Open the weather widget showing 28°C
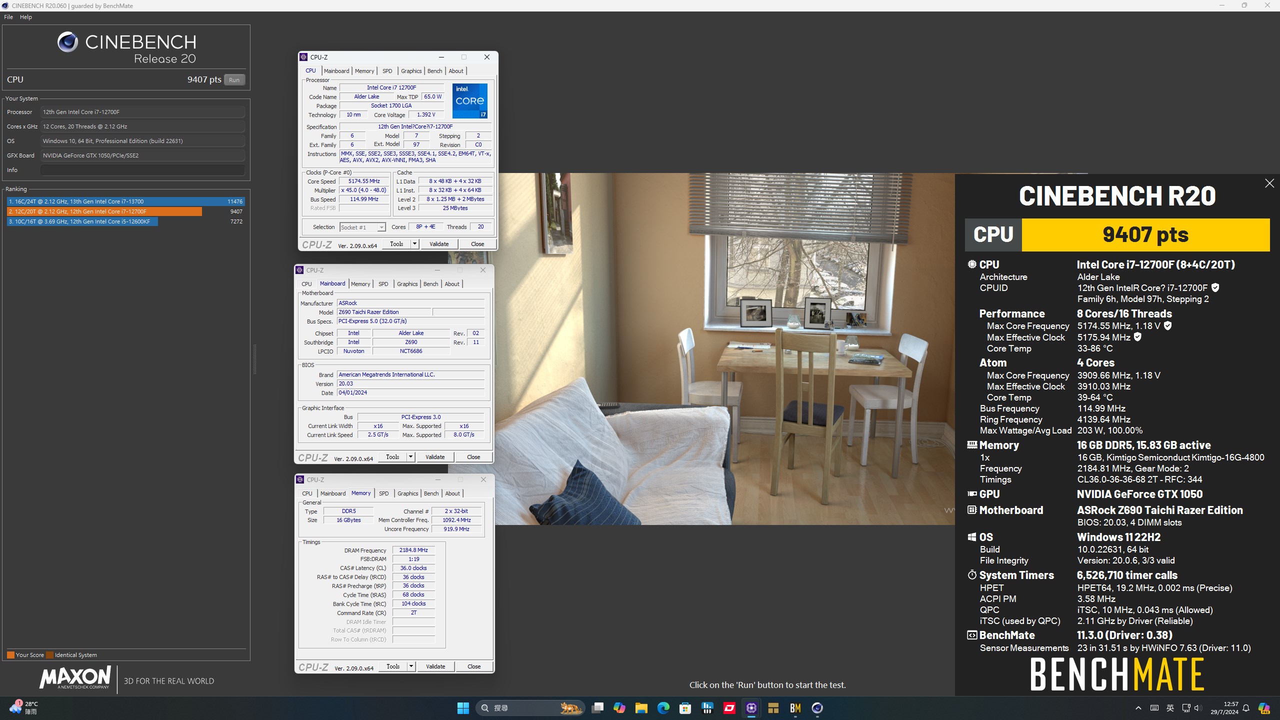The width and height of the screenshot is (1280, 720). (24, 708)
